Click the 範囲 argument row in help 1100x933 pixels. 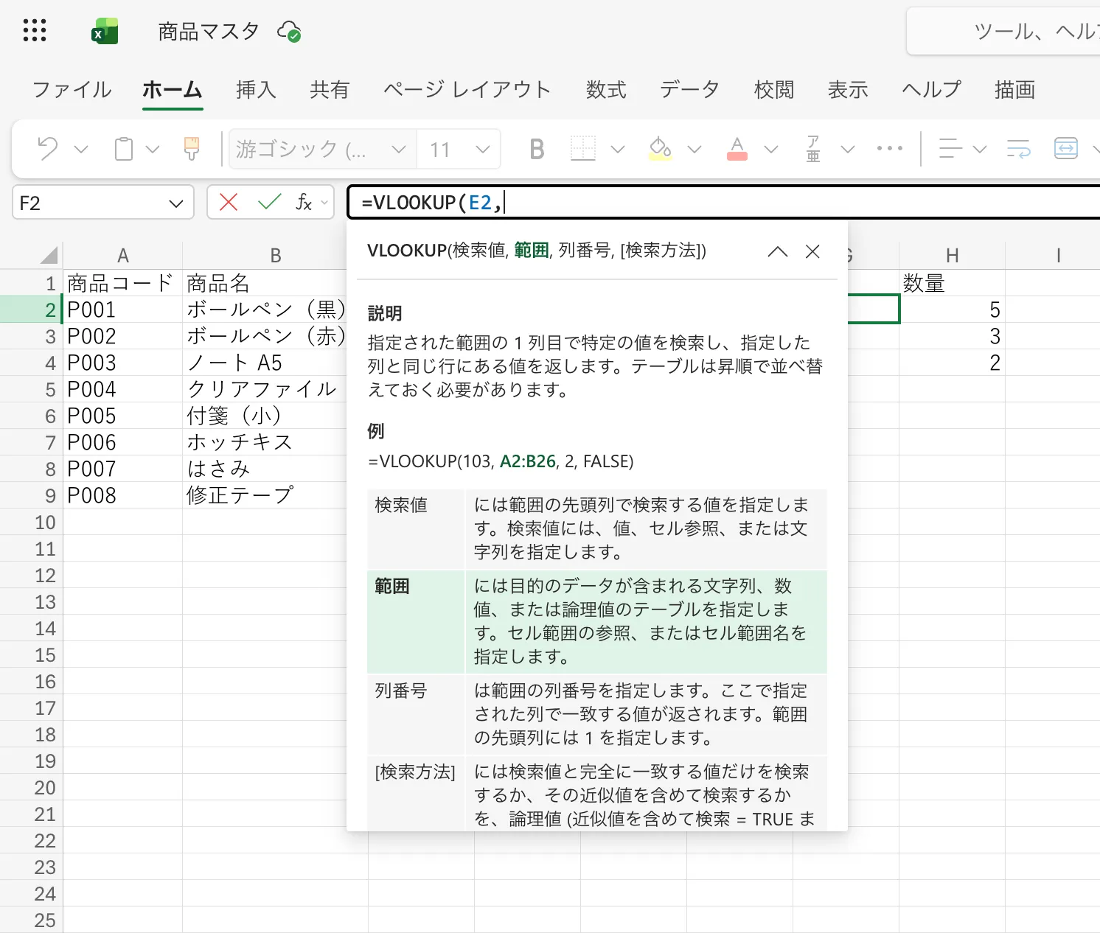click(597, 621)
